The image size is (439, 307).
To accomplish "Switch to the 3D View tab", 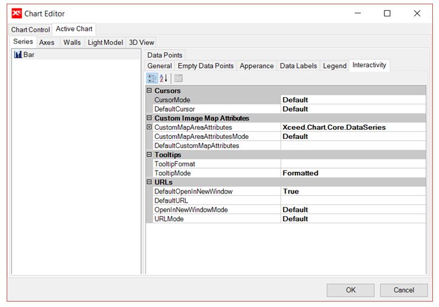I will pos(141,42).
